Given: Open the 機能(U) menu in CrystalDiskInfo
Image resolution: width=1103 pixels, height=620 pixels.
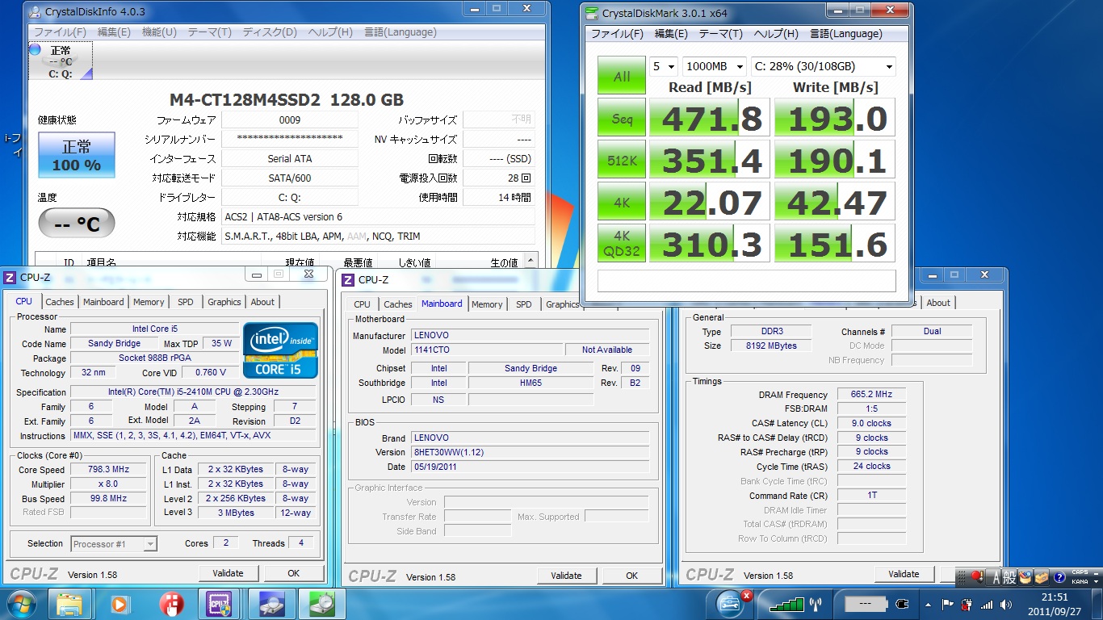Looking at the screenshot, I should click(x=159, y=32).
